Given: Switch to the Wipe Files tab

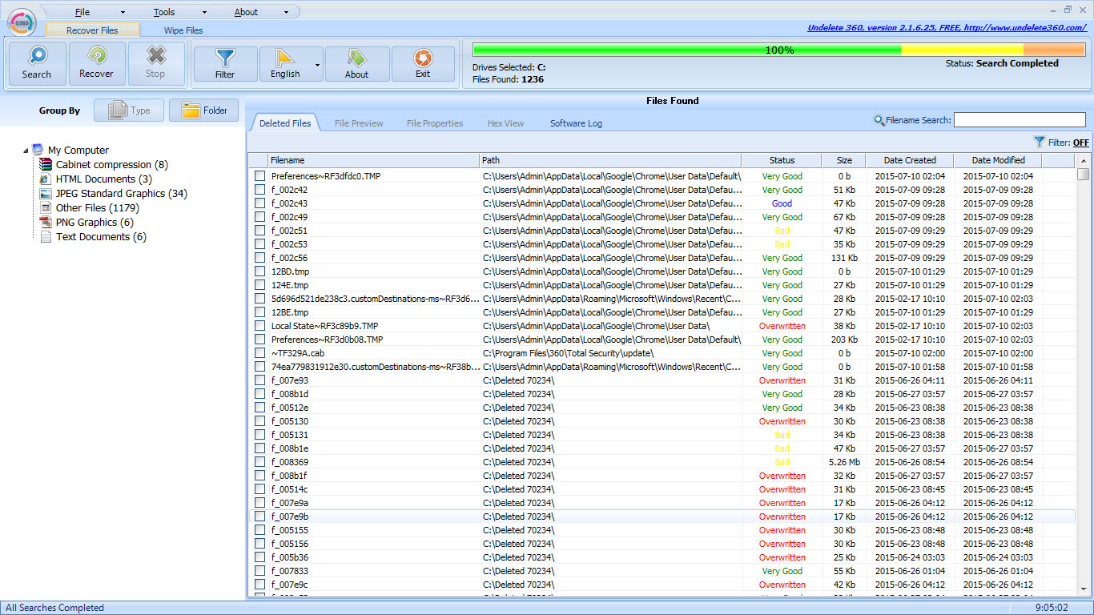Looking at the screenshot, I should coord(183,30).
